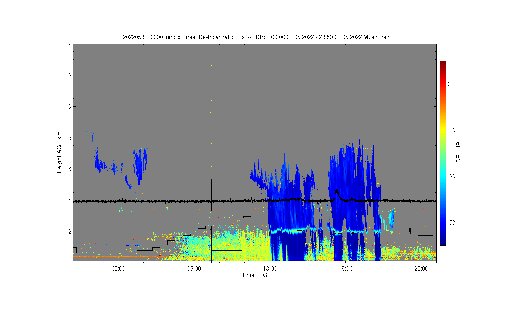
Task: Click the 18:00 time tick label
Action: coord(345,268)
